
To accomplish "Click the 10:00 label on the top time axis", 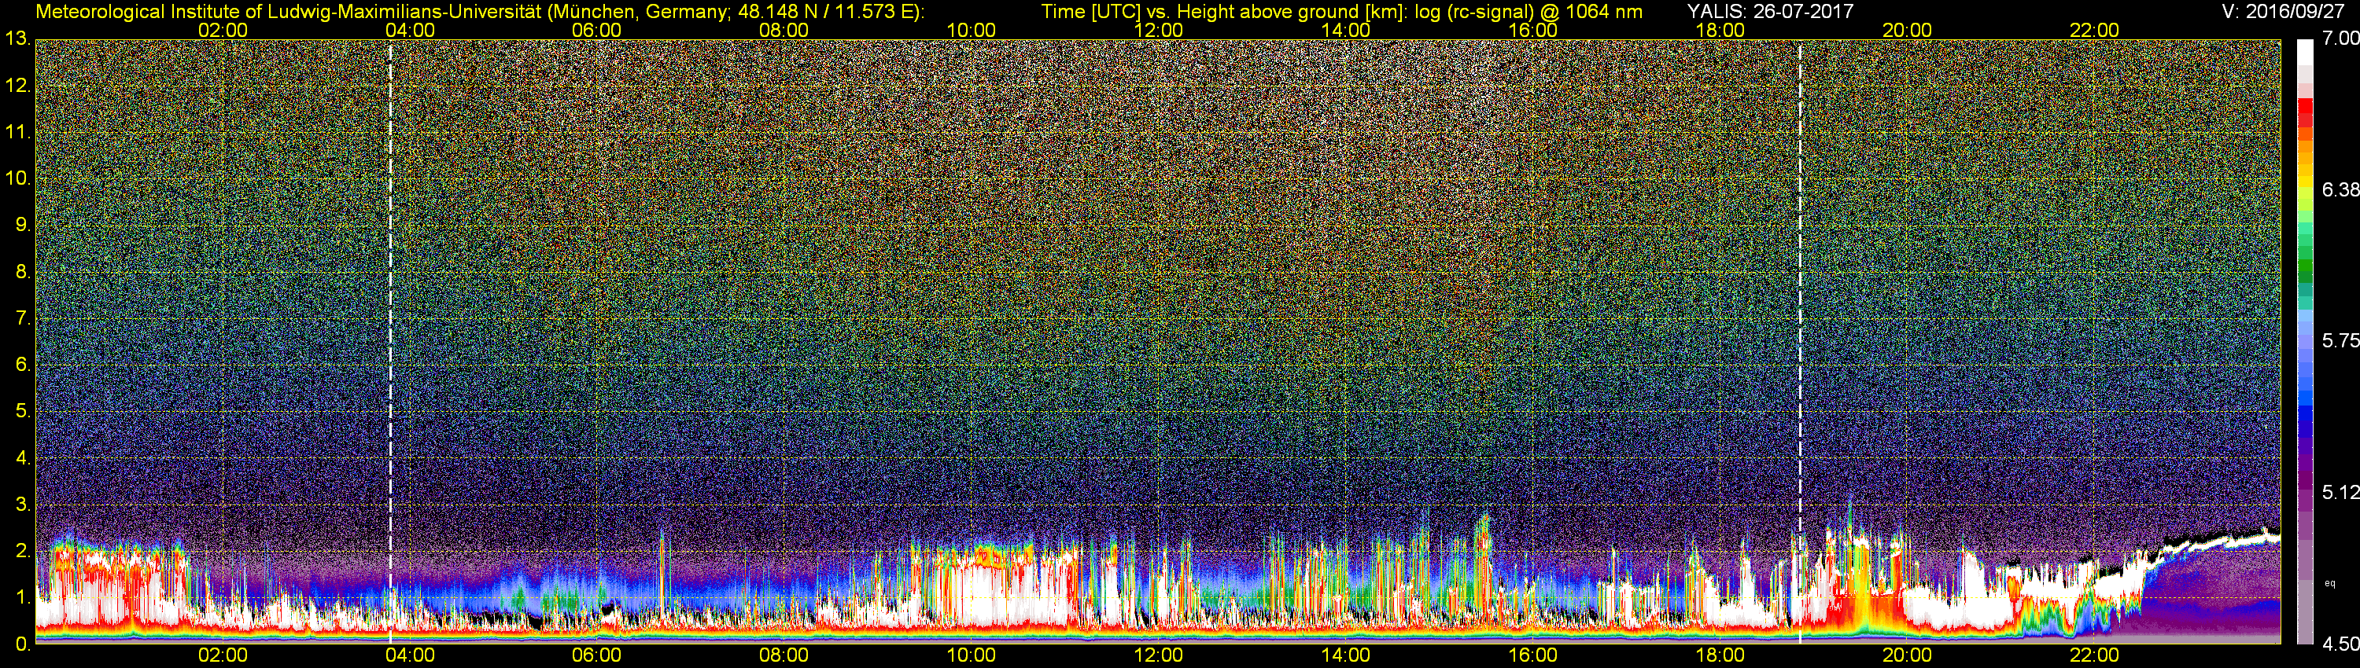I will [x=971, y=30].
